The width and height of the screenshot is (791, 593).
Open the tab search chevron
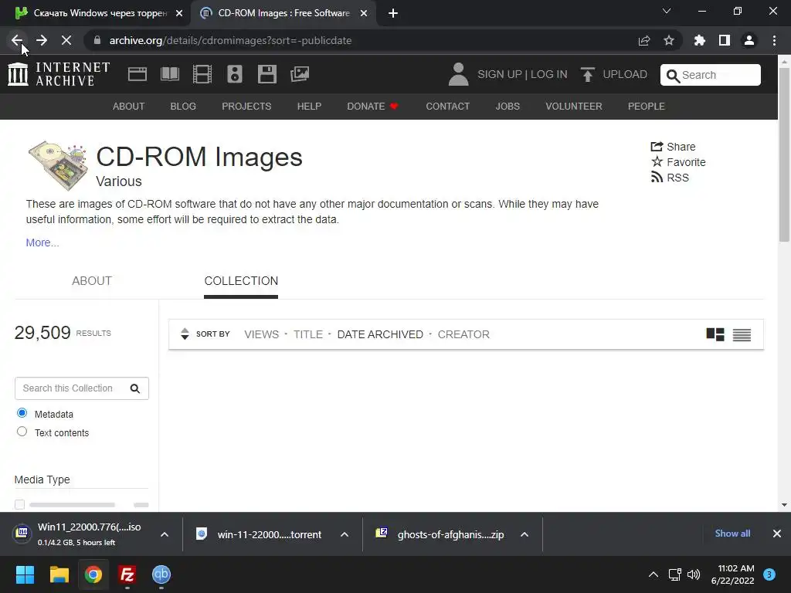(x=667, y=11)
